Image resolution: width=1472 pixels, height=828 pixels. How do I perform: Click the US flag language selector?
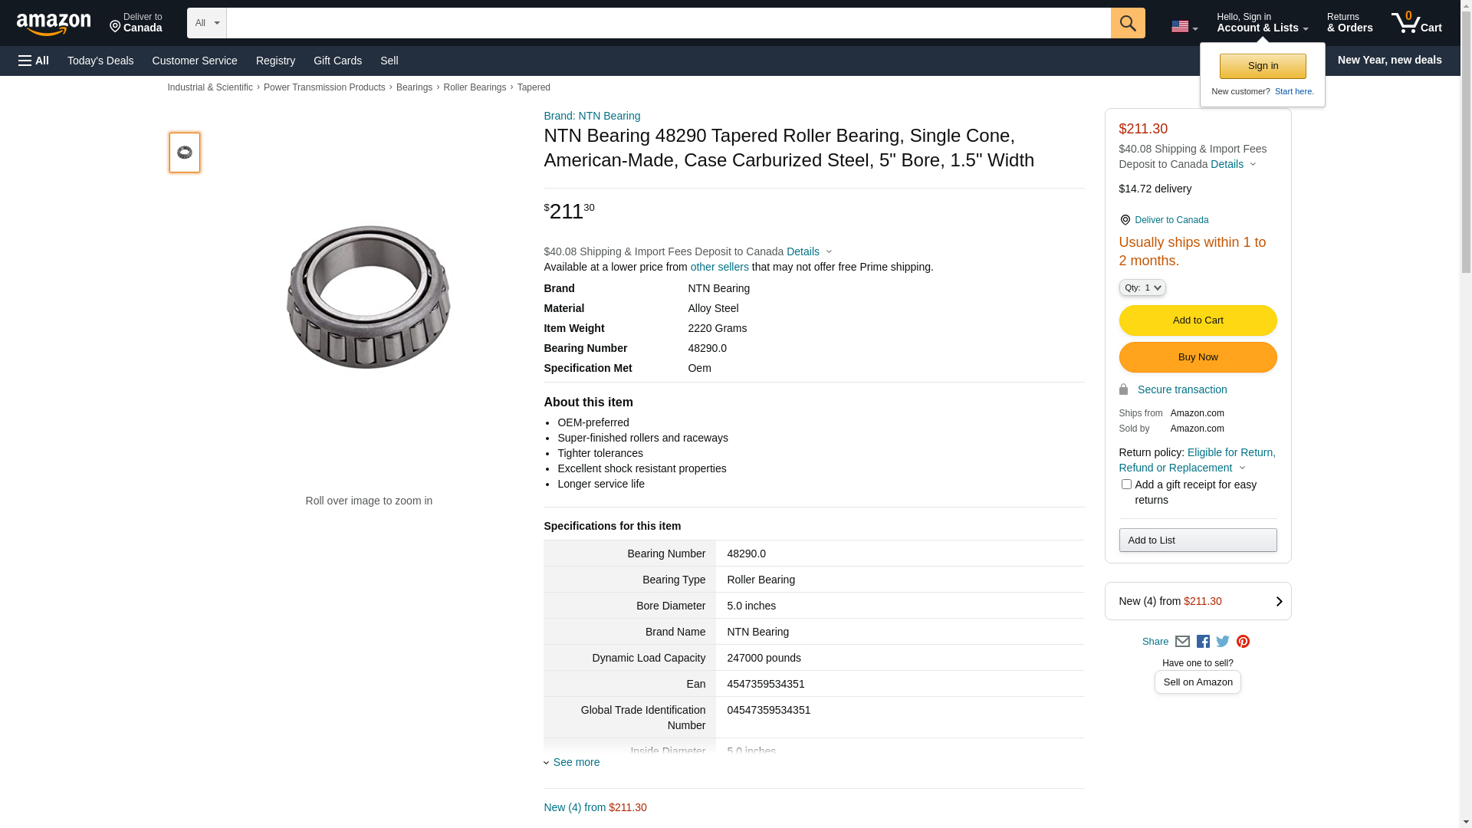pyautogui.click(x=1184, y=27)
